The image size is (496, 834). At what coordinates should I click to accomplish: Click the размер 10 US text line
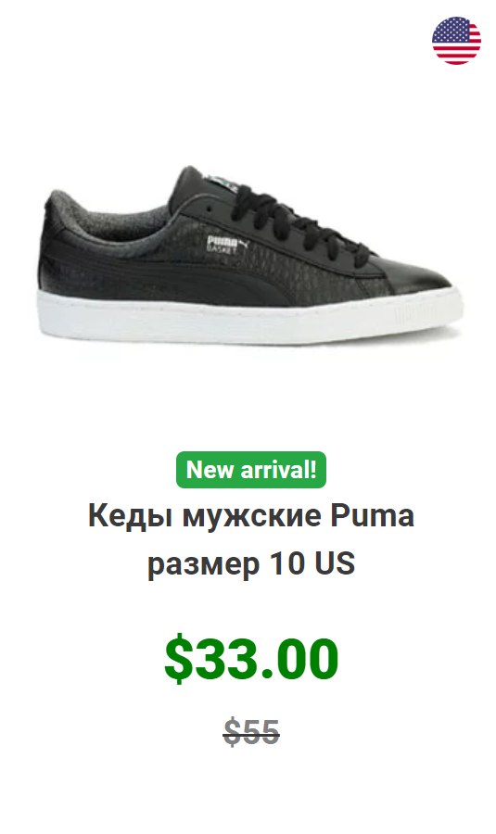(x=250, y=562)
